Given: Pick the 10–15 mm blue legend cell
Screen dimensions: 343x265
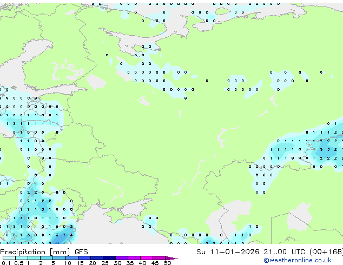Looking at the screenshot, I should point(72,258).
